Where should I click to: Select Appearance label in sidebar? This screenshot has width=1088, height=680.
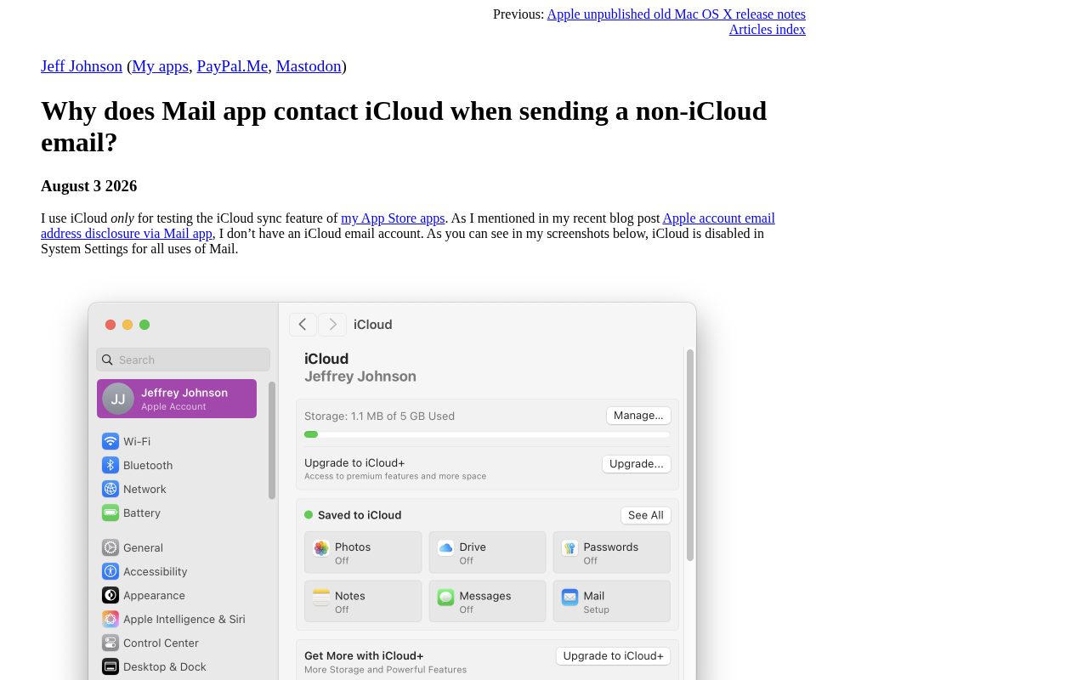[x=154, y=595]
